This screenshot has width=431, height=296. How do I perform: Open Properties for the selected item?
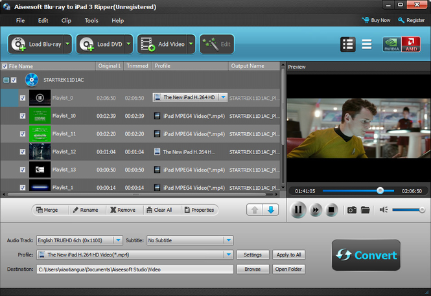[199, 210]
